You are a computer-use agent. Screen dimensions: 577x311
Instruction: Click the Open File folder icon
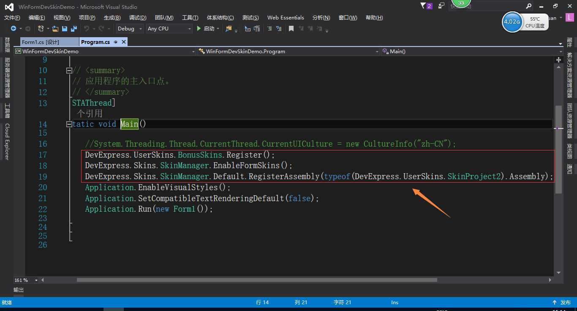pyautogui.click(x=55, y=28)
